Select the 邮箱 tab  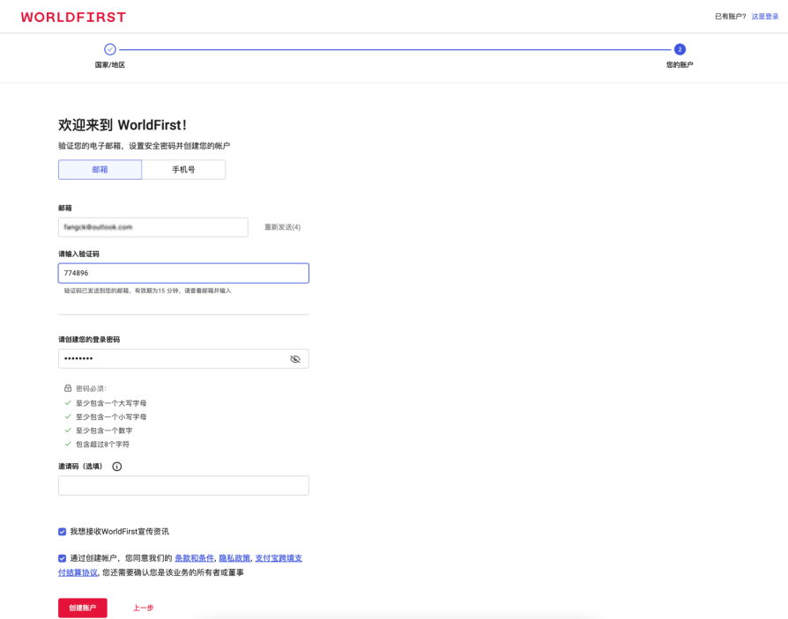[x=100, y=168]
